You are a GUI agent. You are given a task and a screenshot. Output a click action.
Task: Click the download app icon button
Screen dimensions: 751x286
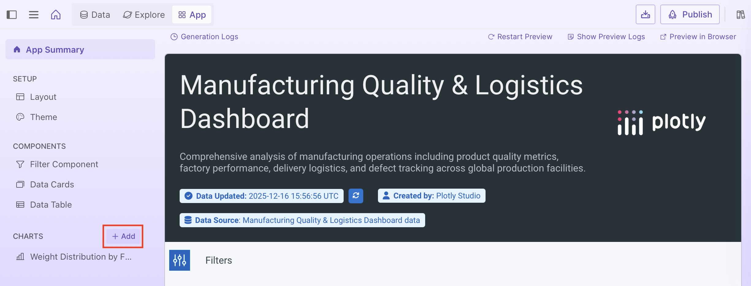645,14
